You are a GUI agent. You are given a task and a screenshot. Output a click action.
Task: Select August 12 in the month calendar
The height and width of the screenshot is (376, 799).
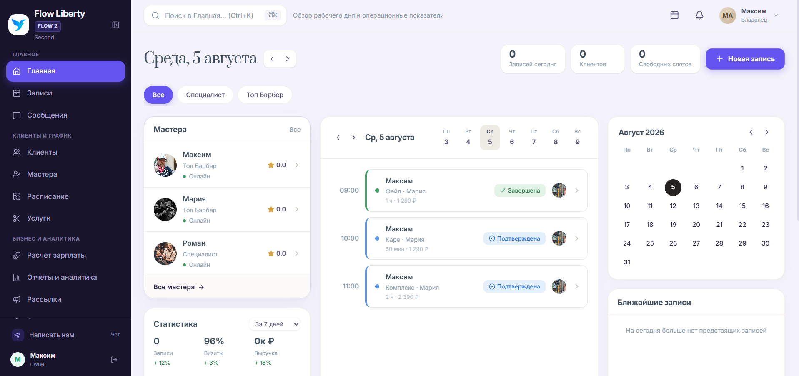(x=673, y=206)
